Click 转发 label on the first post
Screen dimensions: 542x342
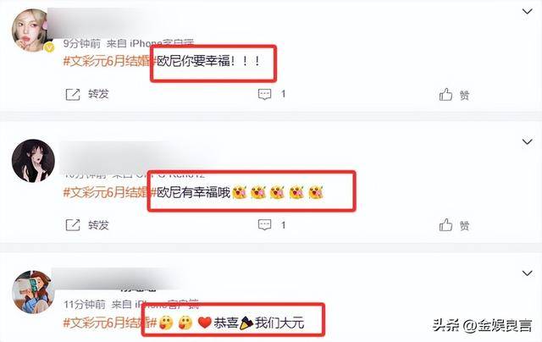coord(98,94)
